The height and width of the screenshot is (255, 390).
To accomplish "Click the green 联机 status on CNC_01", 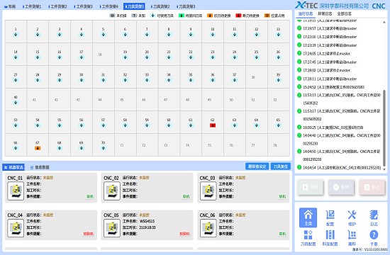I will pos(90,197).
